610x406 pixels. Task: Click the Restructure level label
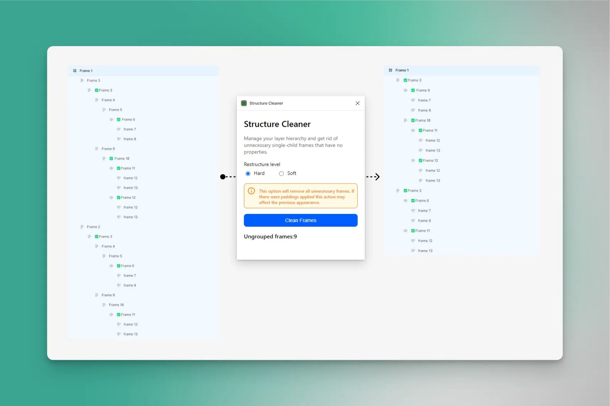click(262, 164)
